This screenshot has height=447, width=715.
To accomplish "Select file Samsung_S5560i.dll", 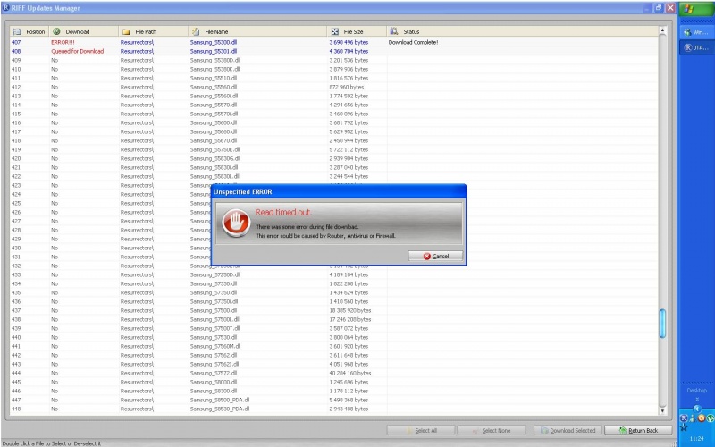I will (214, 96).
